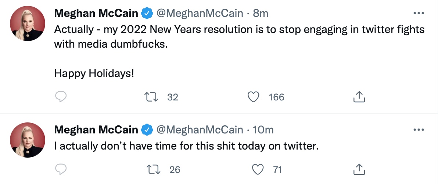Open more options on the 8m tweet
This screenshot has width=438, height=184.
(419, 13)
